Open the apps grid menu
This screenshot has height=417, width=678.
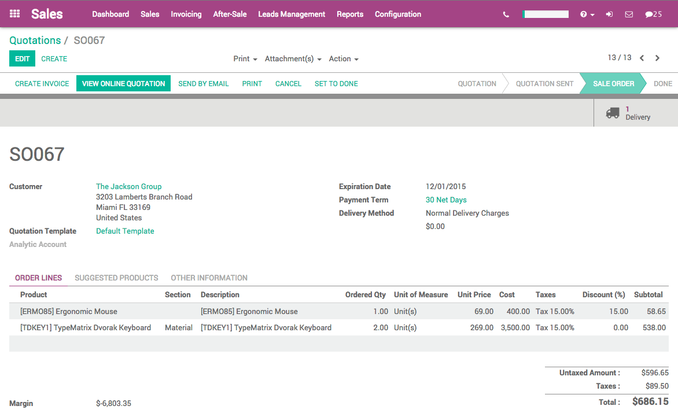coord(14,13)
